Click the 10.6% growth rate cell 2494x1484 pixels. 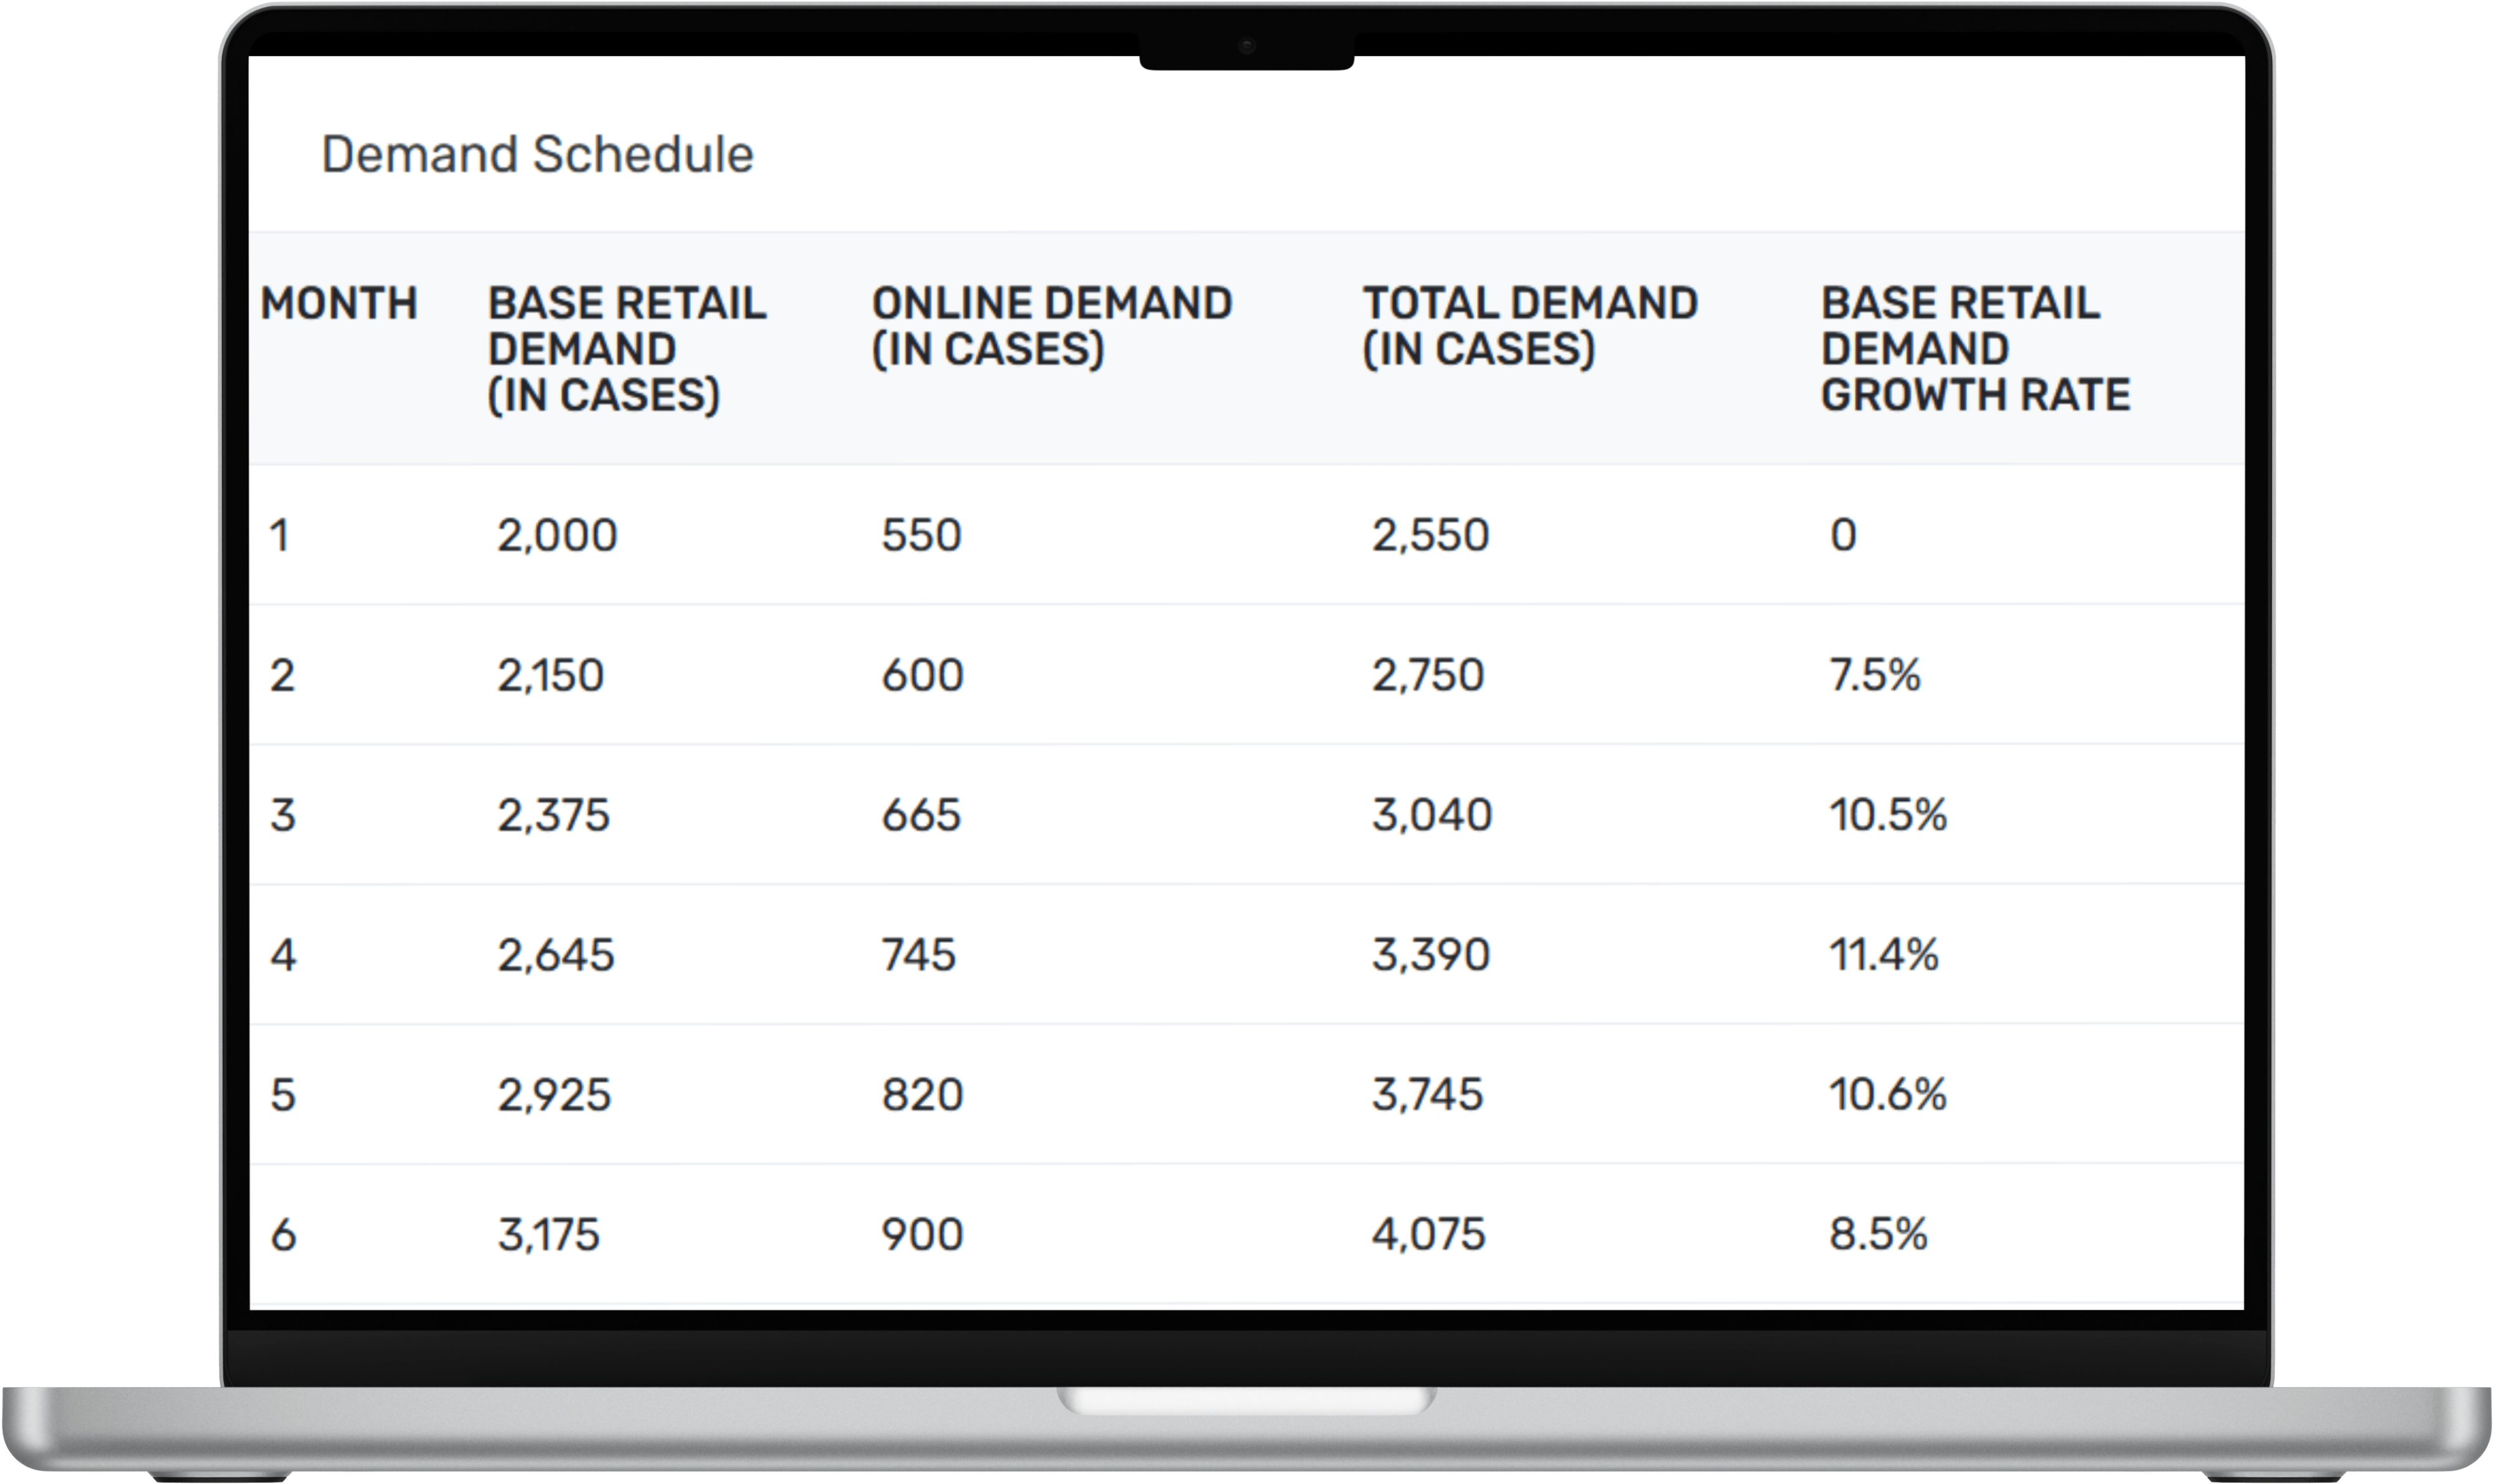click(1888, 1095)
